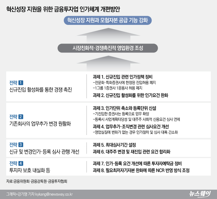The height and width of the screenshot is (199, 217).
Task: Click the credit 그래픽=강기영 기자 kykang@newsway.co.kr
Action: 39,194
